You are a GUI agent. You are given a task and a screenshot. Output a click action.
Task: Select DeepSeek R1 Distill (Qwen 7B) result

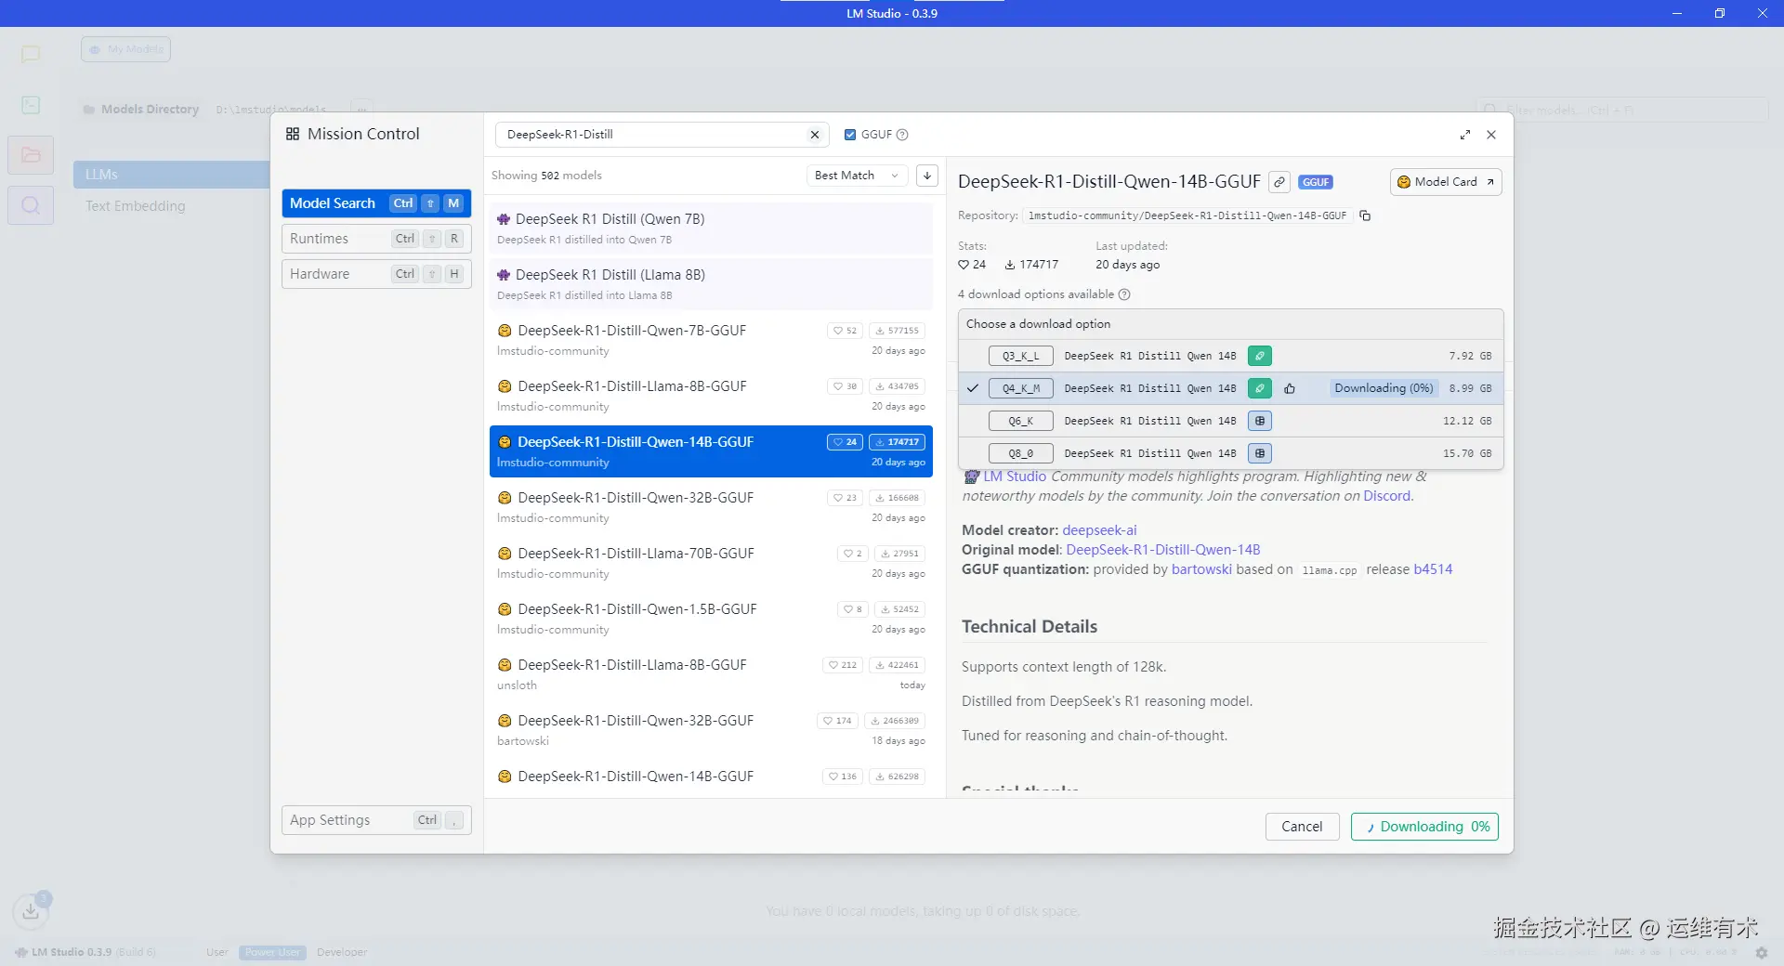pos(711,228)
